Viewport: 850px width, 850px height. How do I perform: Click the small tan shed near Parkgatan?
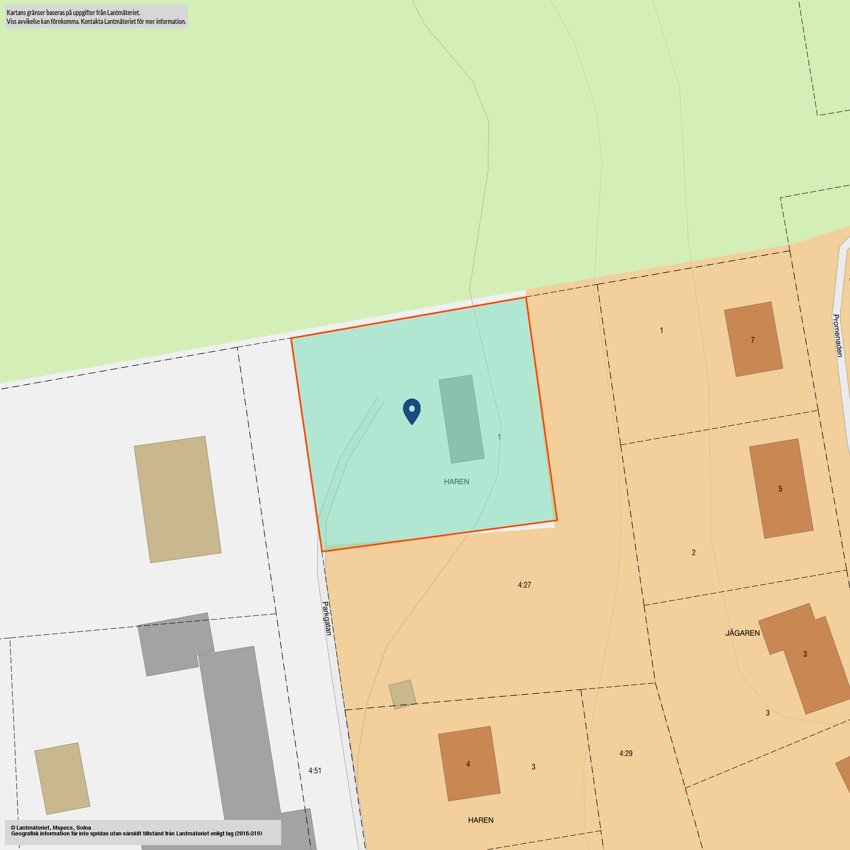(402, 694)
